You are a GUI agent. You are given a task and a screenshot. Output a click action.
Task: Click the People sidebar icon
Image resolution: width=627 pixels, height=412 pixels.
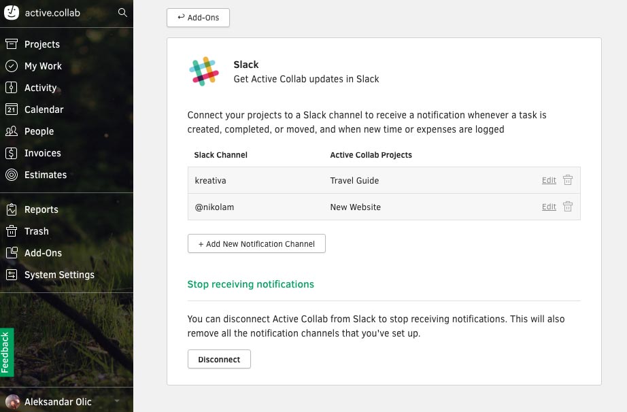(12, 131)
